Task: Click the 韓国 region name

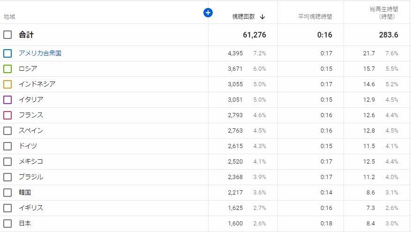Action: click(25, 193)
